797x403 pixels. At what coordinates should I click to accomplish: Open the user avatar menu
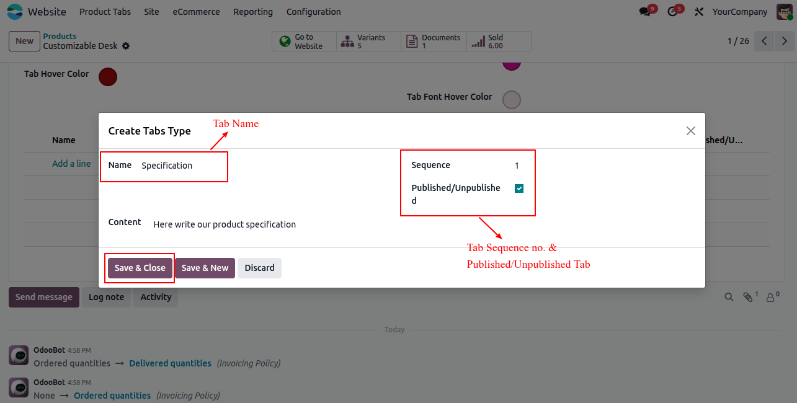[x=784, y=11]
